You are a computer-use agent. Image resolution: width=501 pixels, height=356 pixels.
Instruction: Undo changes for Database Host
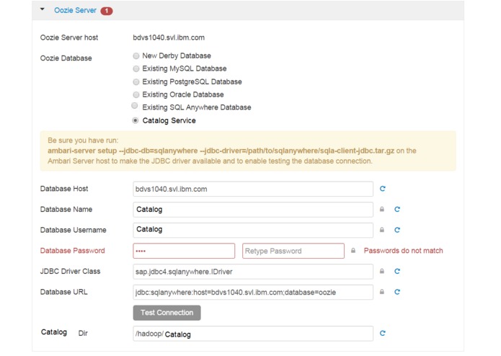383,189
